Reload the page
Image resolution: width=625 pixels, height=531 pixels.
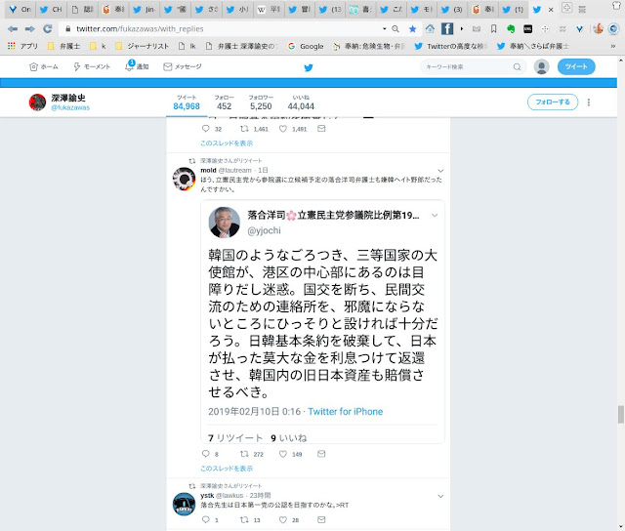click(x=48, y=28)
